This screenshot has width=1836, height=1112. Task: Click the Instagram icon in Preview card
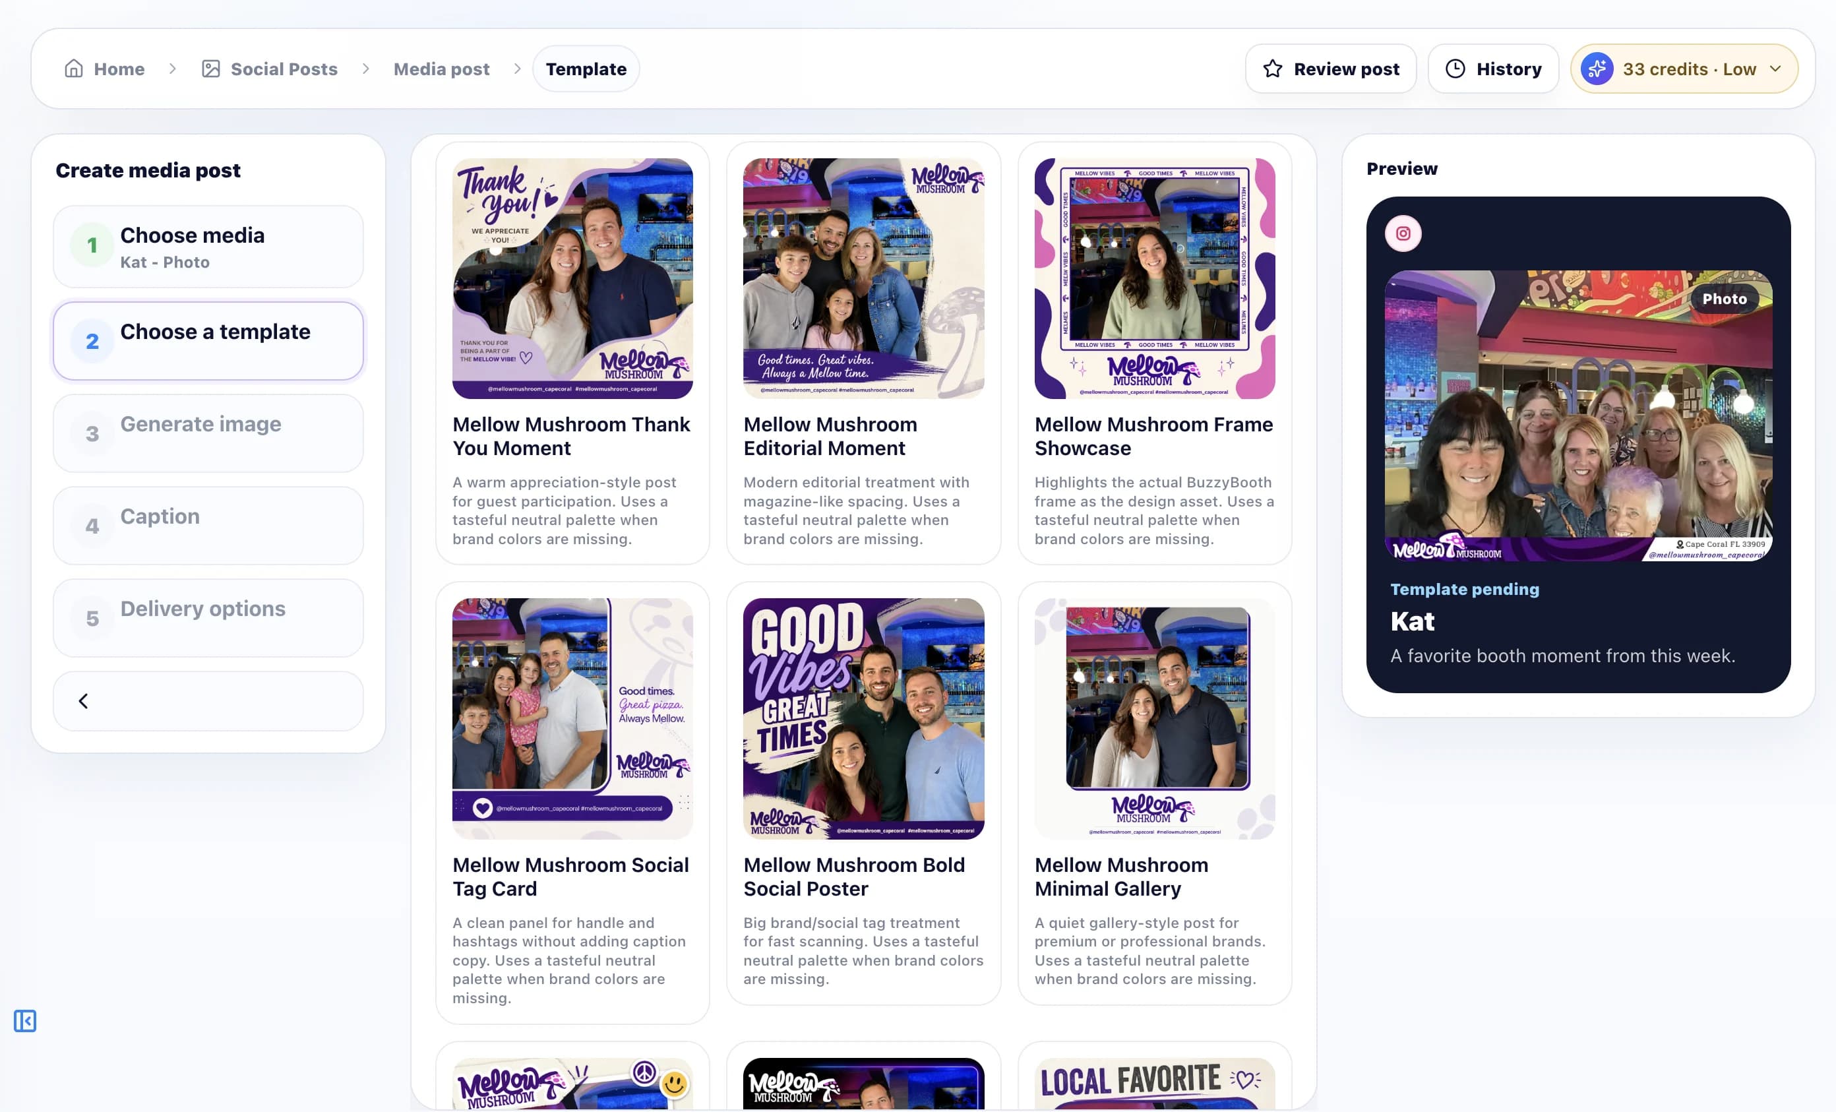[1403, 233]
